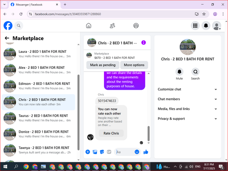Open Tawnya's 2 BED 1 BATH conversation
The width and height of the screenshot is (228, 171).
pos(38,150)
